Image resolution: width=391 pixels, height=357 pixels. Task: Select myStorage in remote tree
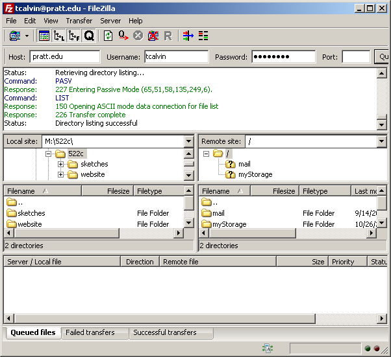click(255, 175)
